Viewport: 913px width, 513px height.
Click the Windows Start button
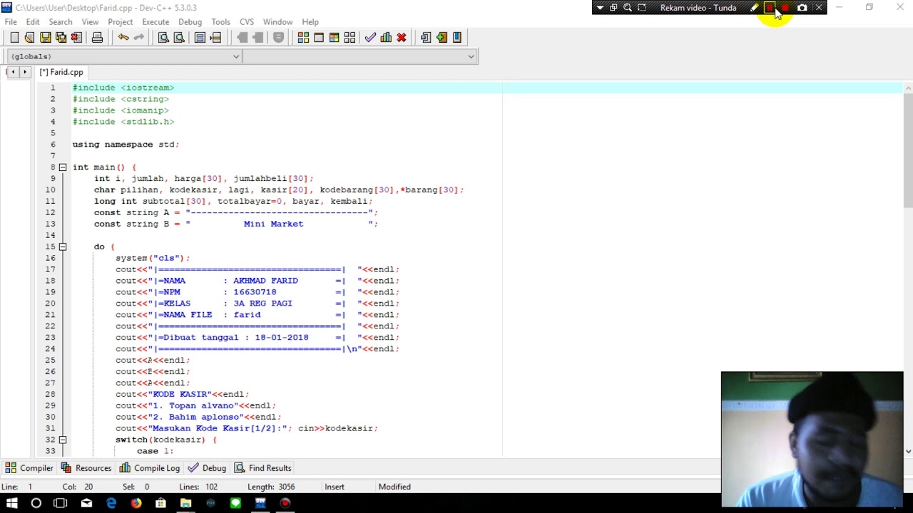(x=12, y=503)
